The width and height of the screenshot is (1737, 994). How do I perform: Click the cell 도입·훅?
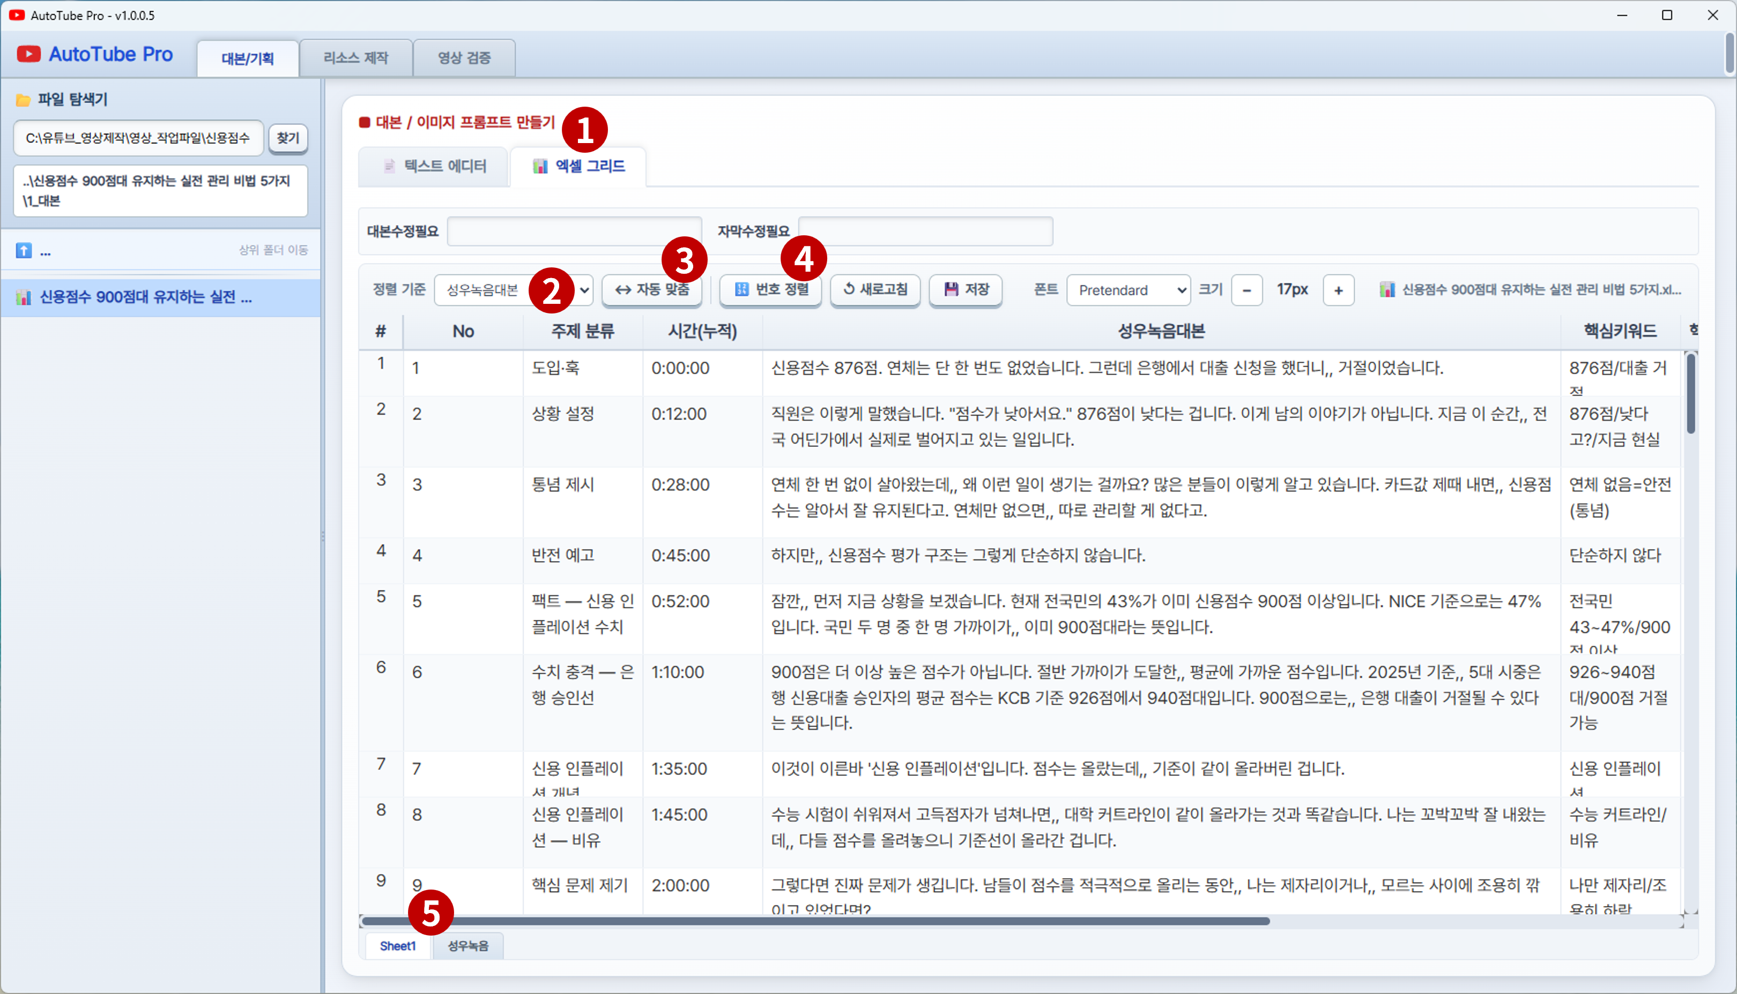(x=583, y=373)
